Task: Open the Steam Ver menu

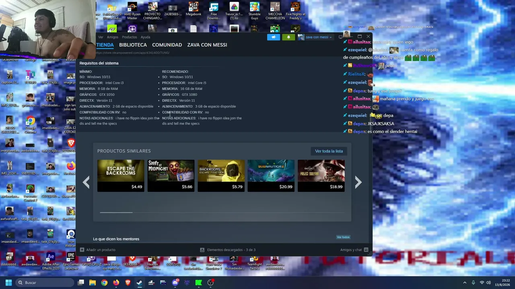Action: click(x=101, y=37)
